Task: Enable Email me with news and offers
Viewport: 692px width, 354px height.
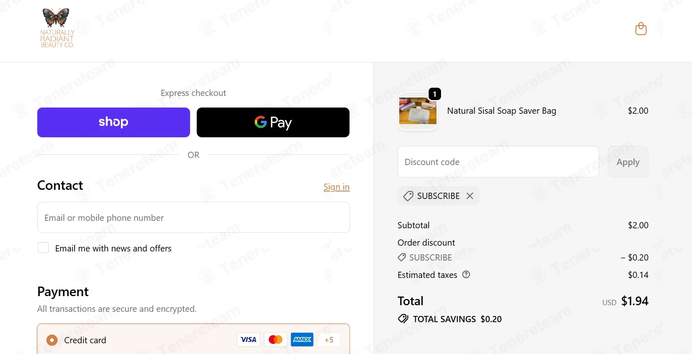Action: tap(43, 248)
